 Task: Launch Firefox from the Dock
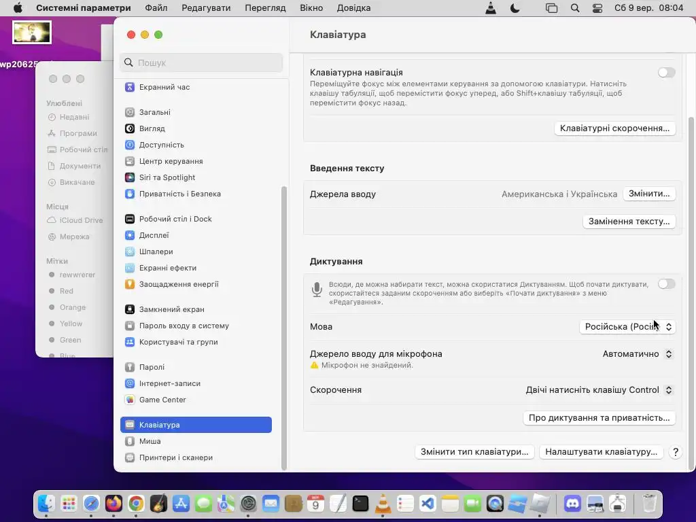pos(114,504)
